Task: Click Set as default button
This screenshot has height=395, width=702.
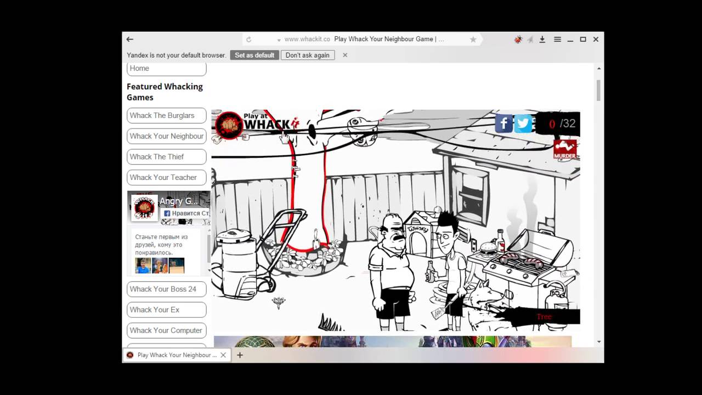Action: (254, 55)
